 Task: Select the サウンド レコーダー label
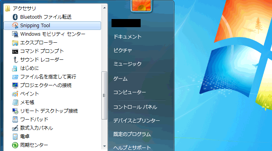pos(42,60)
